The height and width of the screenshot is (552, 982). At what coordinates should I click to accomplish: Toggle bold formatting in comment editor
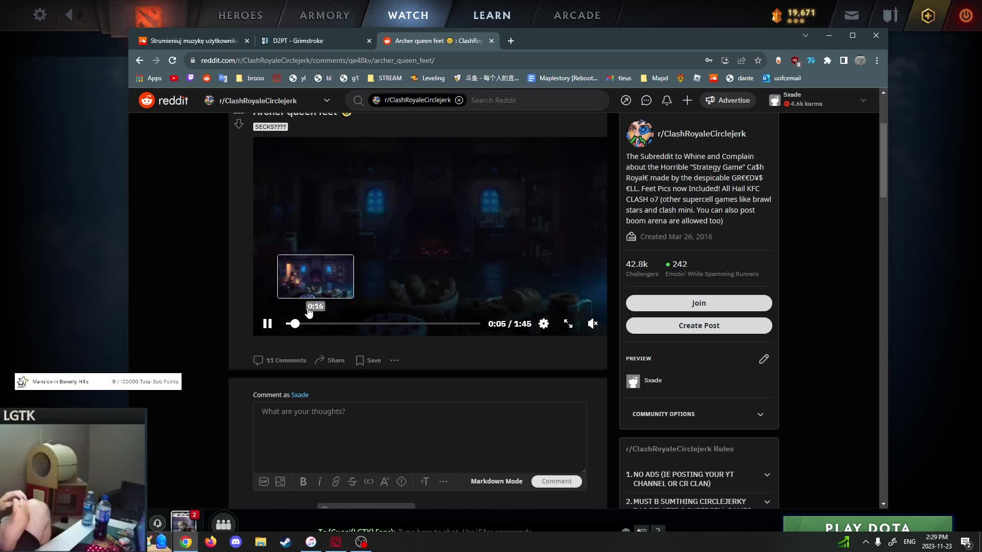pos(303,481)
